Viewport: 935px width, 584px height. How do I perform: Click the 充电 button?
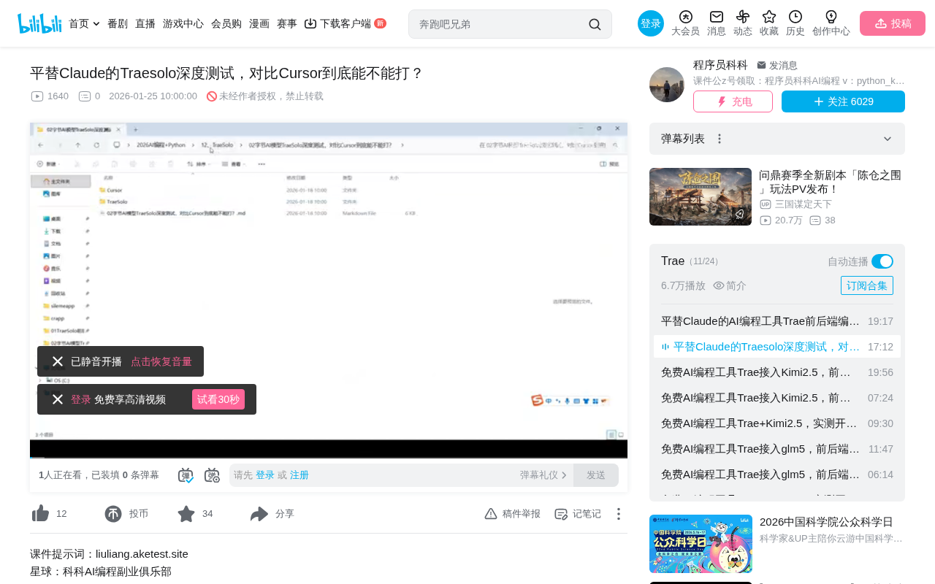pos(733,101)
